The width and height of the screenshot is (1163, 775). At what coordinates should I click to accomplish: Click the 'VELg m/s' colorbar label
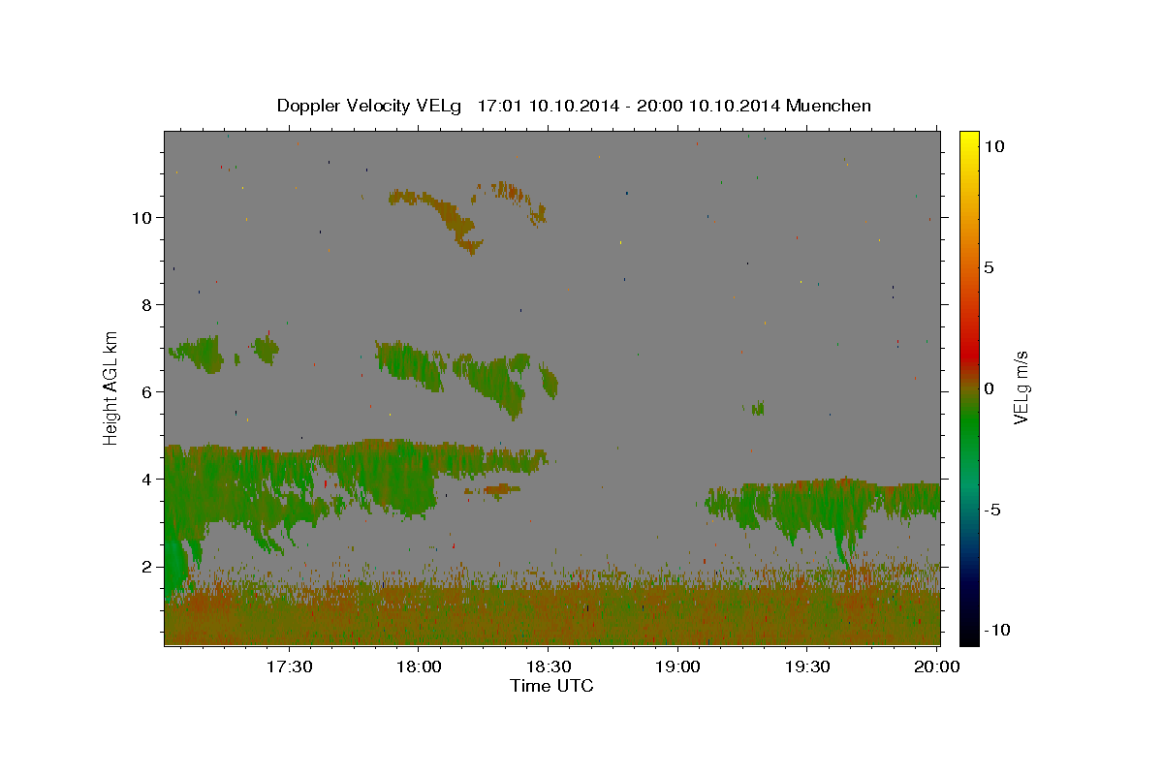[1021, 387]
